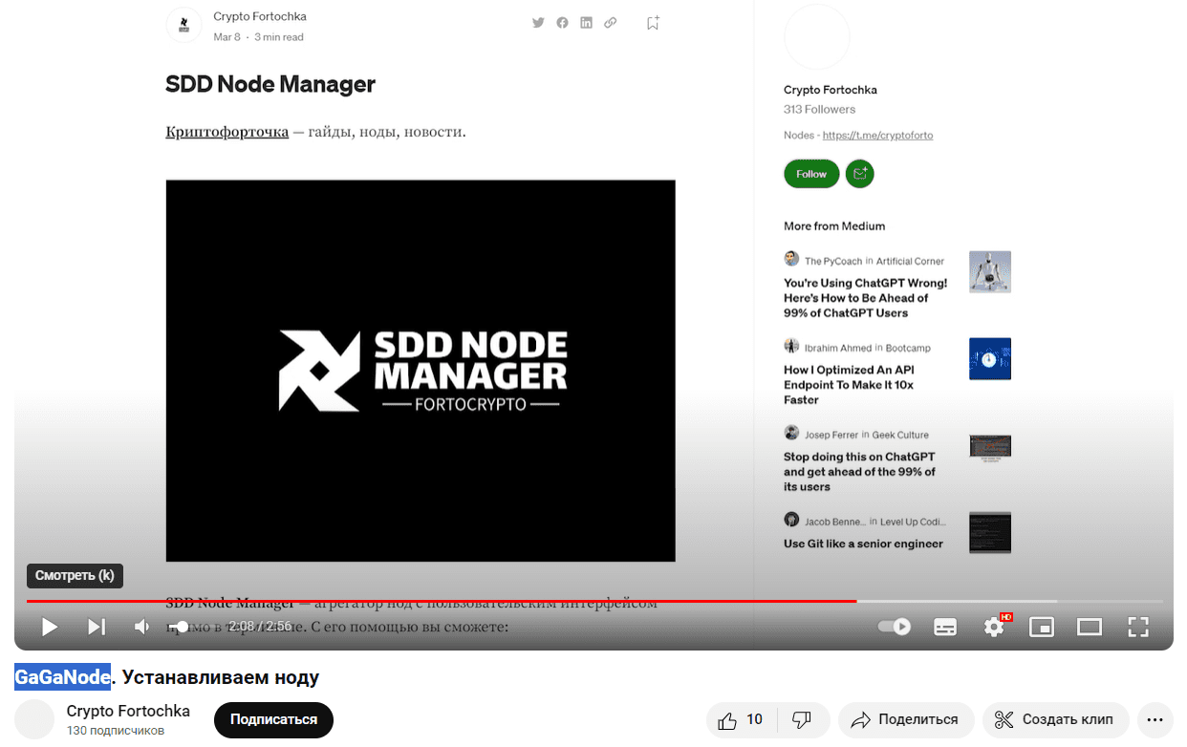Click the author name Ibrahim Ahmed

click(839, 348)
